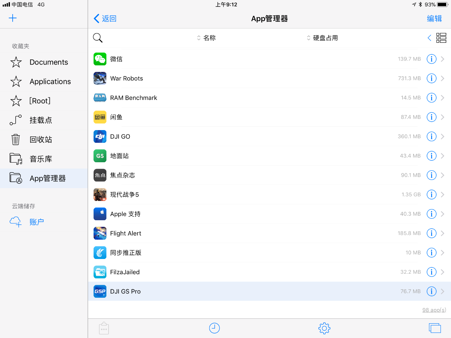Viewport: 451px width, 338px height.
Task: Expand DJI GS Pro row chevron
Action: tap(443, 291)
